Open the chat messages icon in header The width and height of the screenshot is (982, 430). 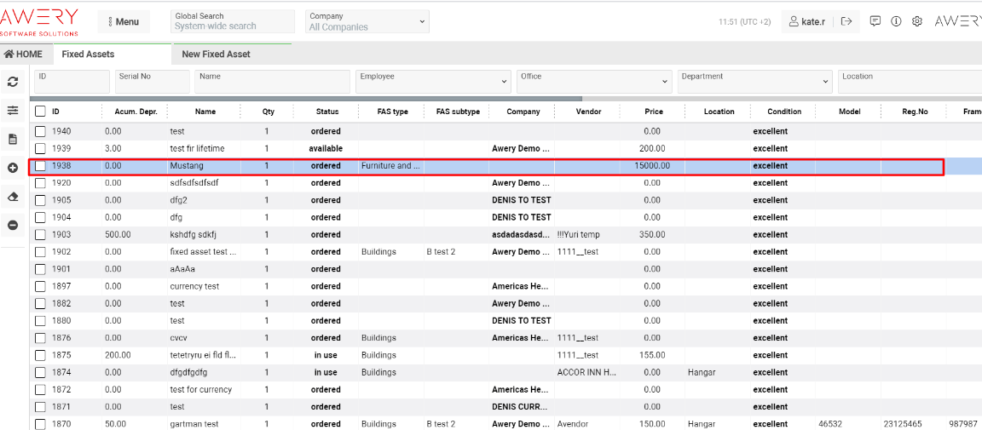click(875, 21)
